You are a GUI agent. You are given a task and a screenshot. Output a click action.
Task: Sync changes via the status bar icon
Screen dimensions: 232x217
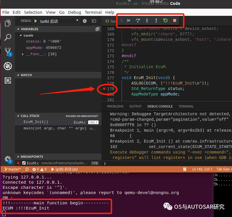tap(27, 169)
